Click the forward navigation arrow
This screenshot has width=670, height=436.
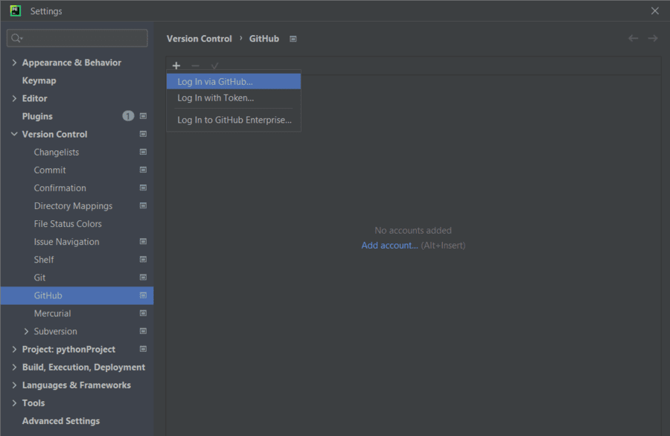coord(653,39)
